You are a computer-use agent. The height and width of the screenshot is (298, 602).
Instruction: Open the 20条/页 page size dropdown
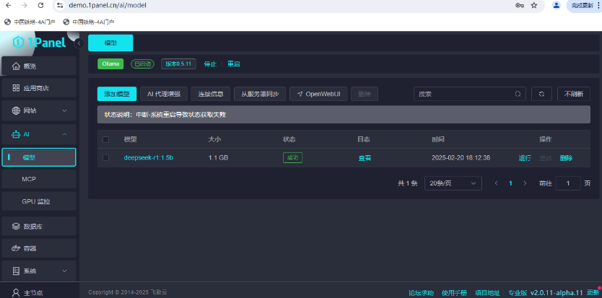click(x=453, y=183)
